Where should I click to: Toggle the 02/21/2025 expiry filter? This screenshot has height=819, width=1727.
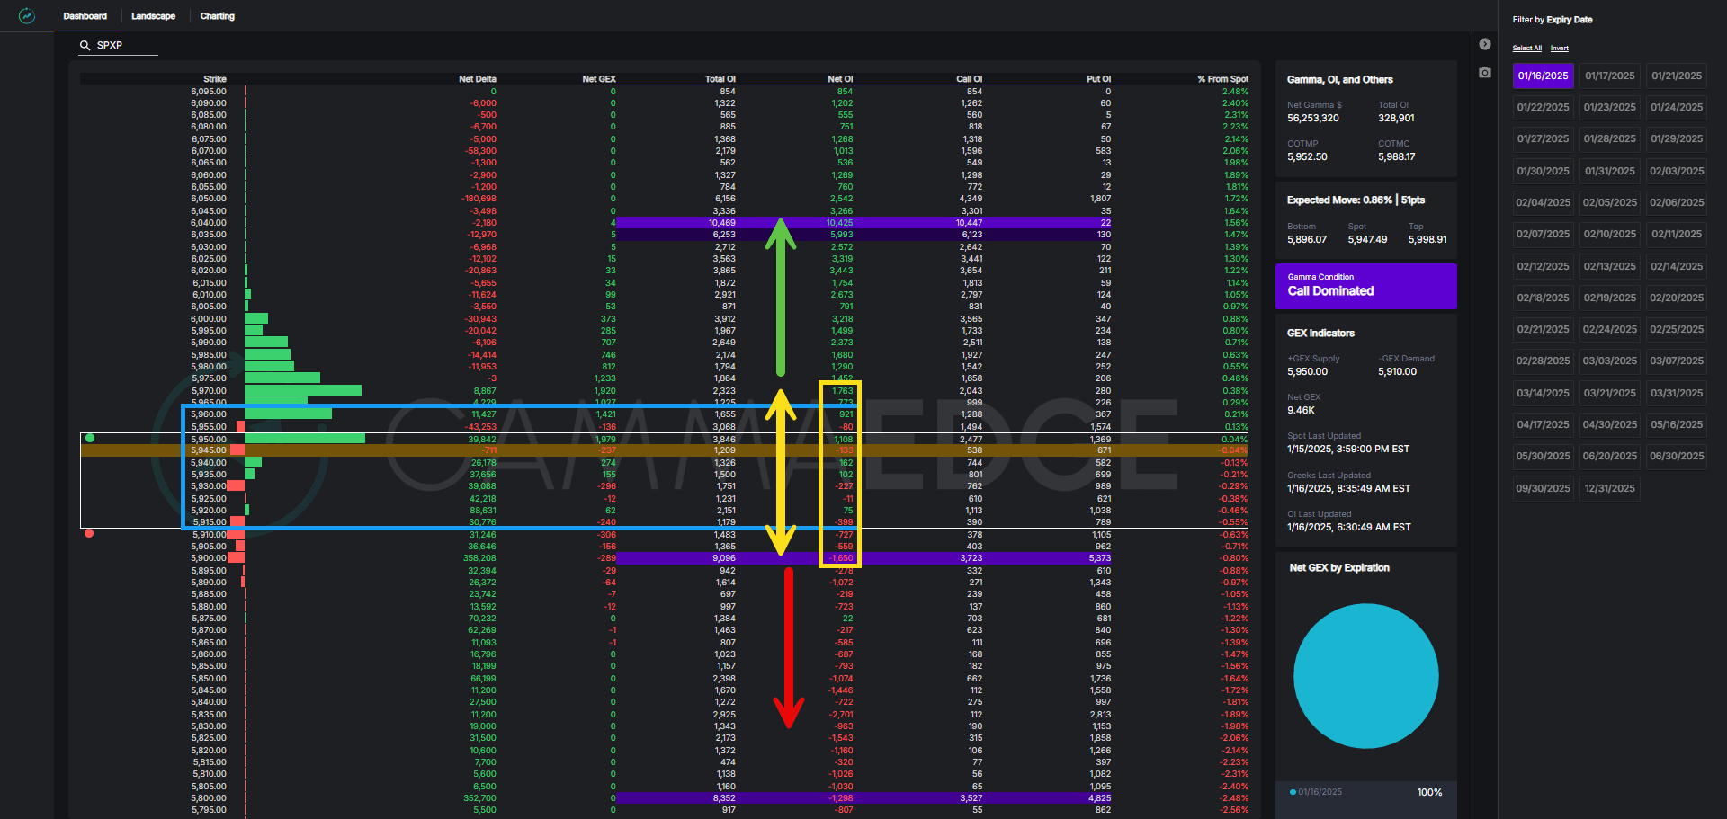coord(1544,330)
